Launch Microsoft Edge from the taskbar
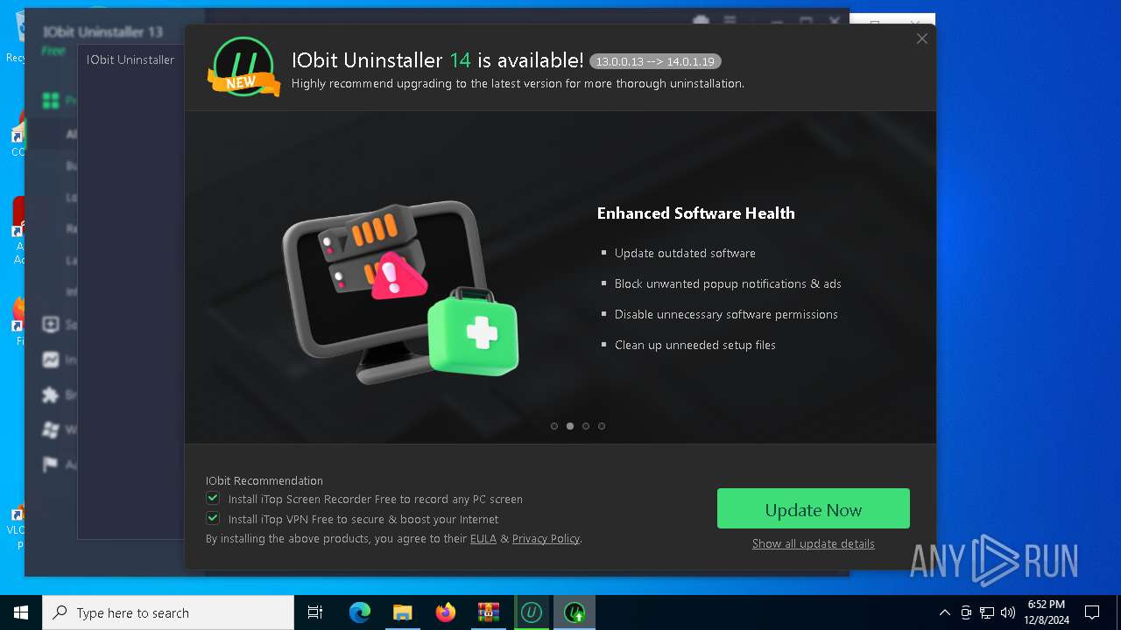This screenshot has width=1121, height=630. pos(360,612)
